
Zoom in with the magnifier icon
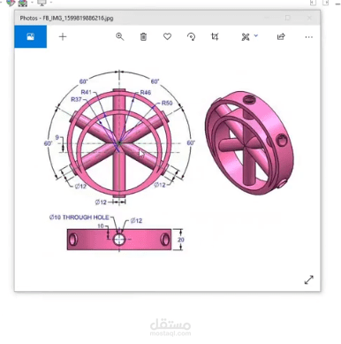(119, 36)
